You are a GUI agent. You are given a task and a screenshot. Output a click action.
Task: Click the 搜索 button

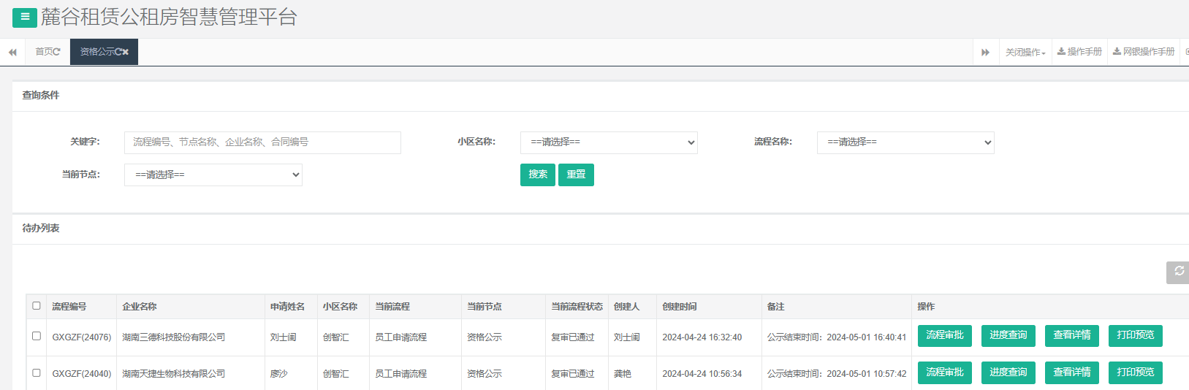click(x=538, y=175)
